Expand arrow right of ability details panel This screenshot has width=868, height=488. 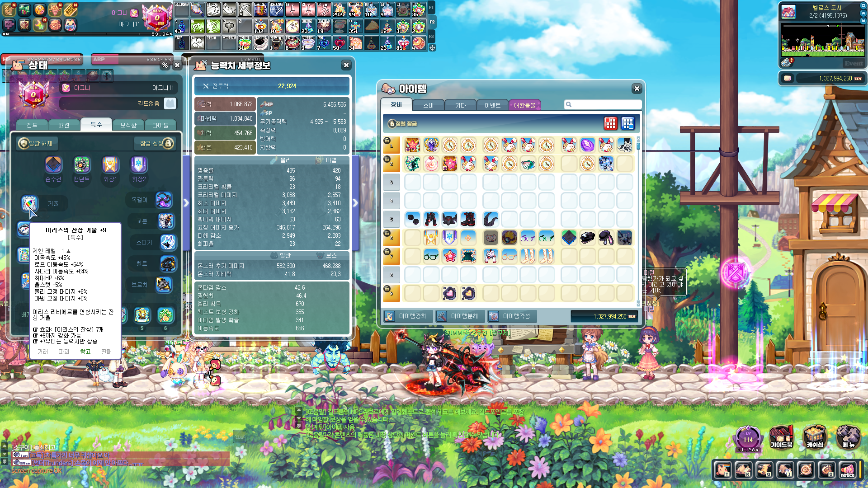[x=355, y=203]
